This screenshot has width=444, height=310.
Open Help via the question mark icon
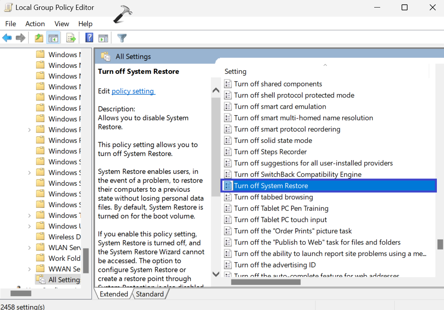point(89,38)
